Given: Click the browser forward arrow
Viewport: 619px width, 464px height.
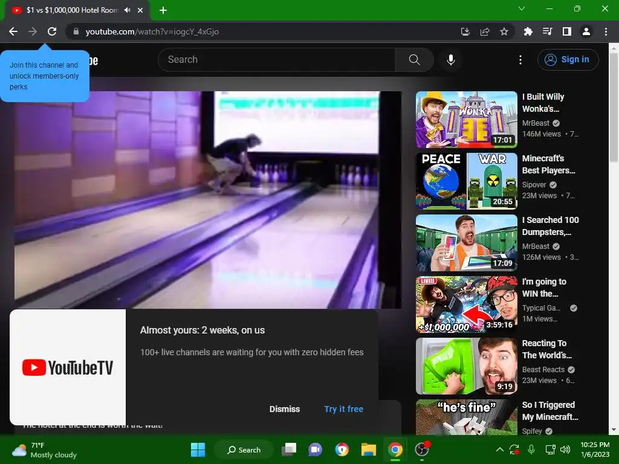Looking at the screenshot, I should pyautogui.click(x=33, y=31).
